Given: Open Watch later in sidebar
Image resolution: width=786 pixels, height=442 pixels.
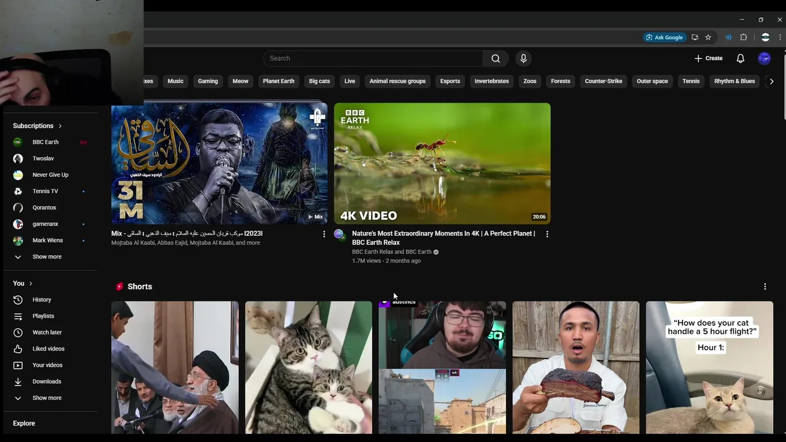Looking at the screenshot, I should [x=50, y=332].
